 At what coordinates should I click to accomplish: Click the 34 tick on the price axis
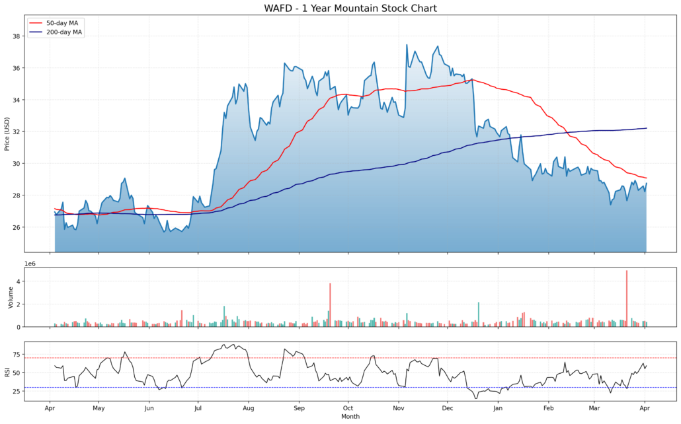(17, 100)
